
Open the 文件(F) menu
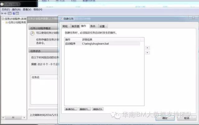tap(6, 10)
